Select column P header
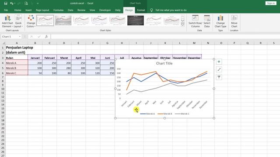This screenshot has height=157, width=280. pyautogui.click(x=234, y=43)
